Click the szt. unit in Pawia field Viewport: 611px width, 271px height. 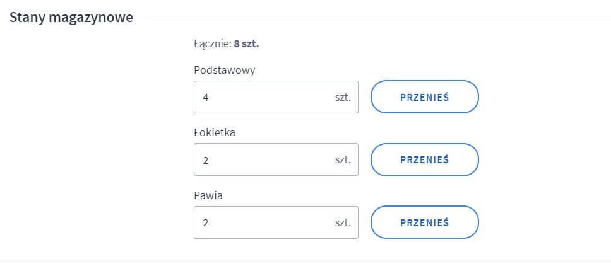[343, 223]
